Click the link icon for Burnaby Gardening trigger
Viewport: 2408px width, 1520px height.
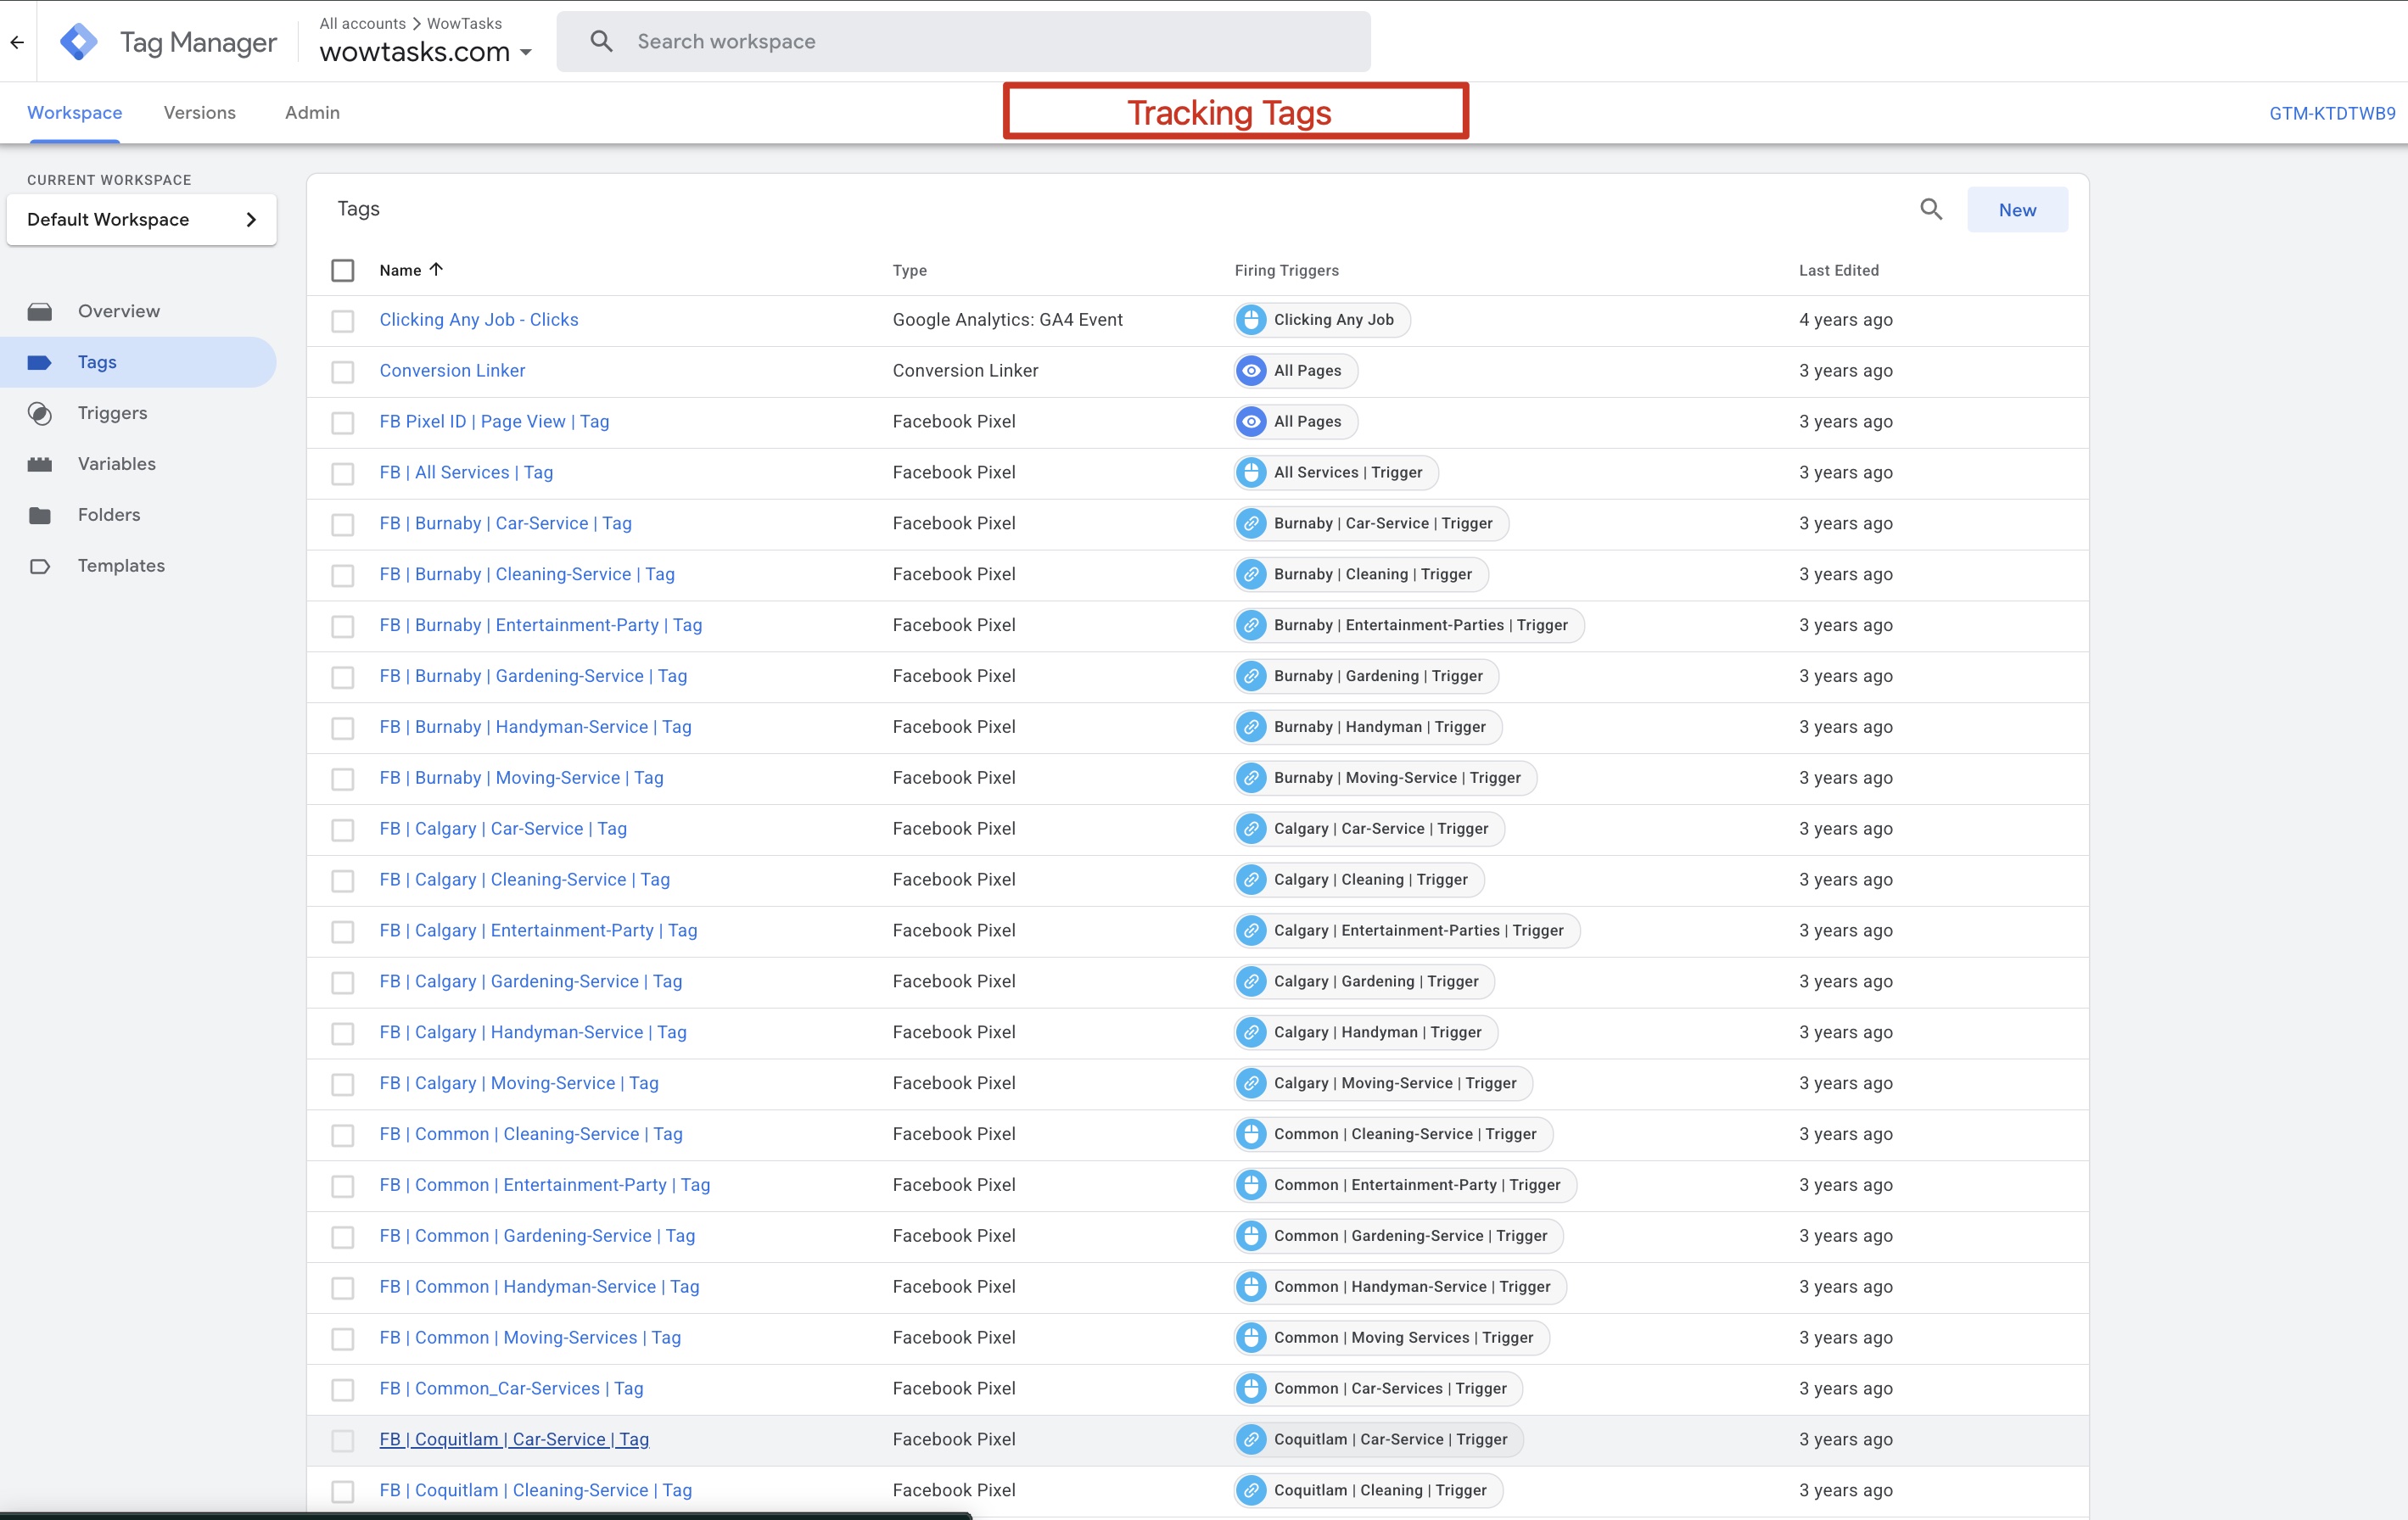point(1251,676)
